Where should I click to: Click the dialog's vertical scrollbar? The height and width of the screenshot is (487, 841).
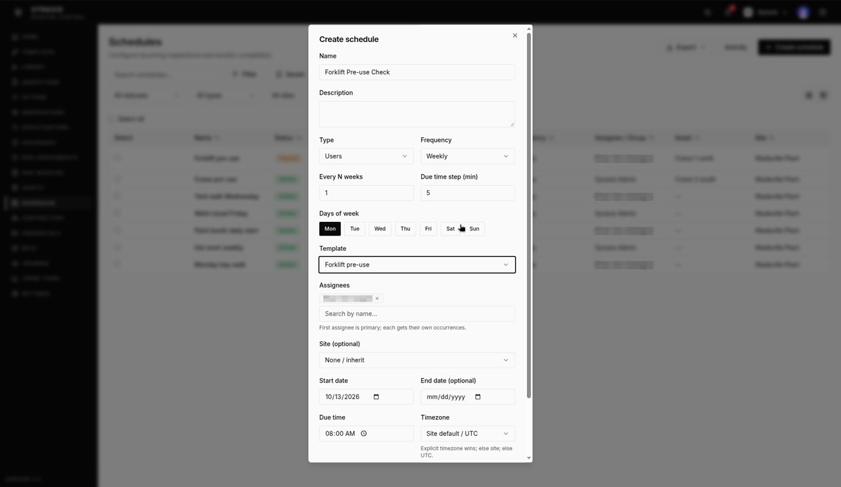529,215
